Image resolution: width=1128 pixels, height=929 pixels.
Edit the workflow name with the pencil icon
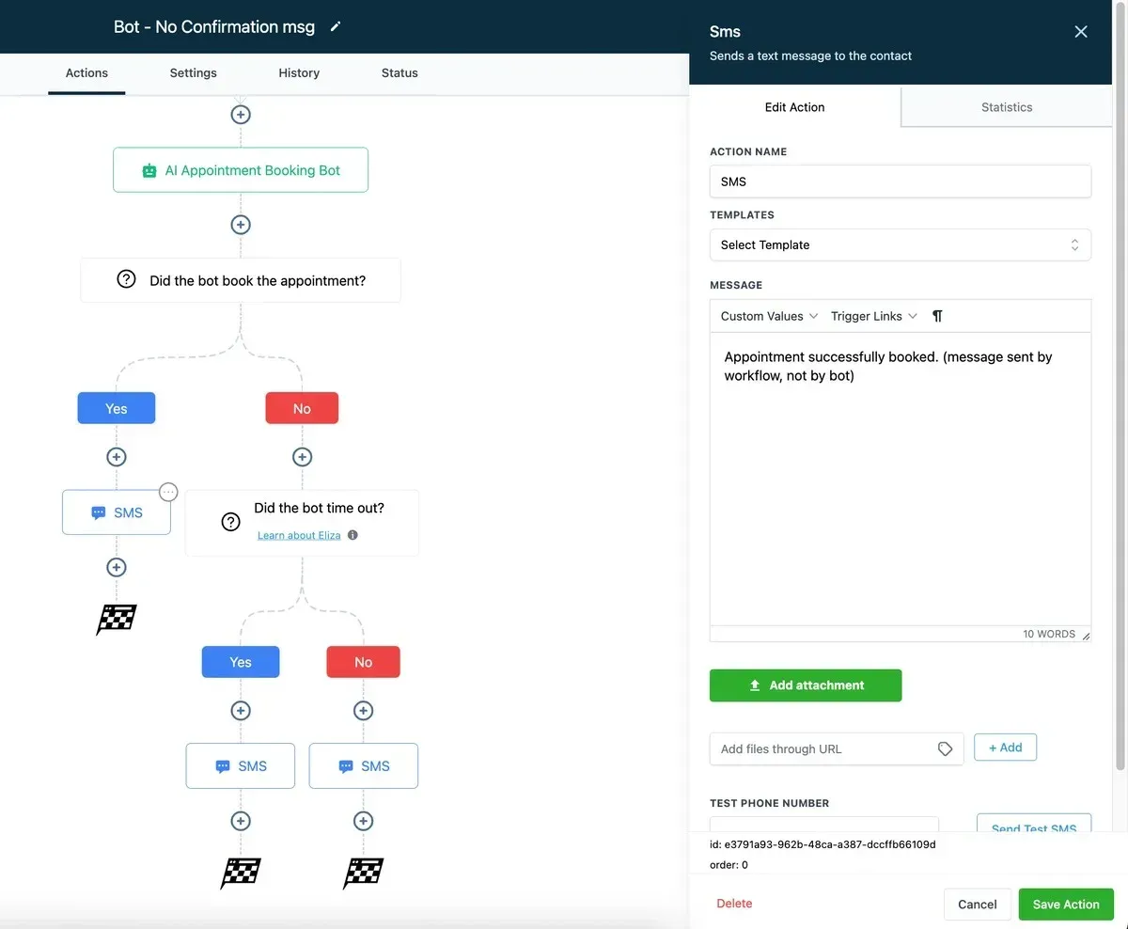[x=336, y=27]
